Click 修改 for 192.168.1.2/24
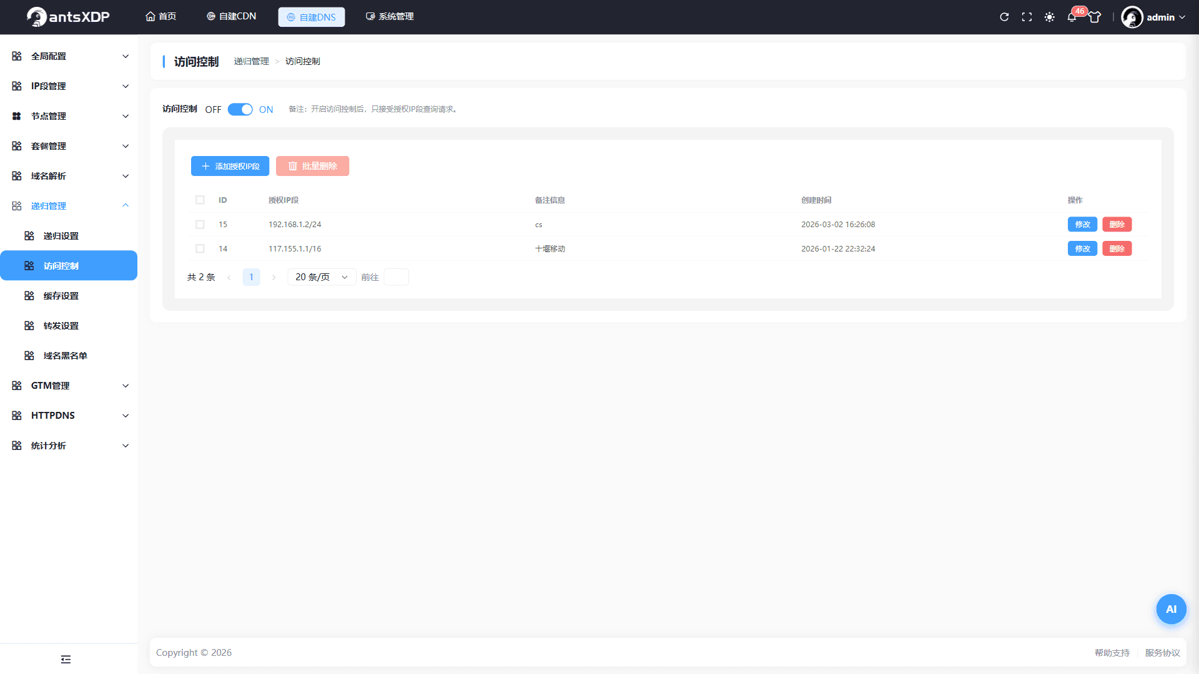1199x674 pixels. click(x=1082, y=224)
